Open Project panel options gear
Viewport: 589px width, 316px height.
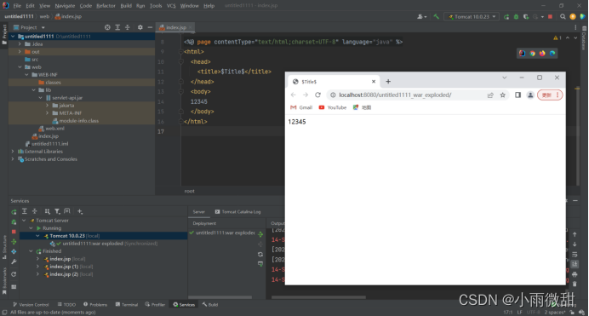(x=140, y=27)
